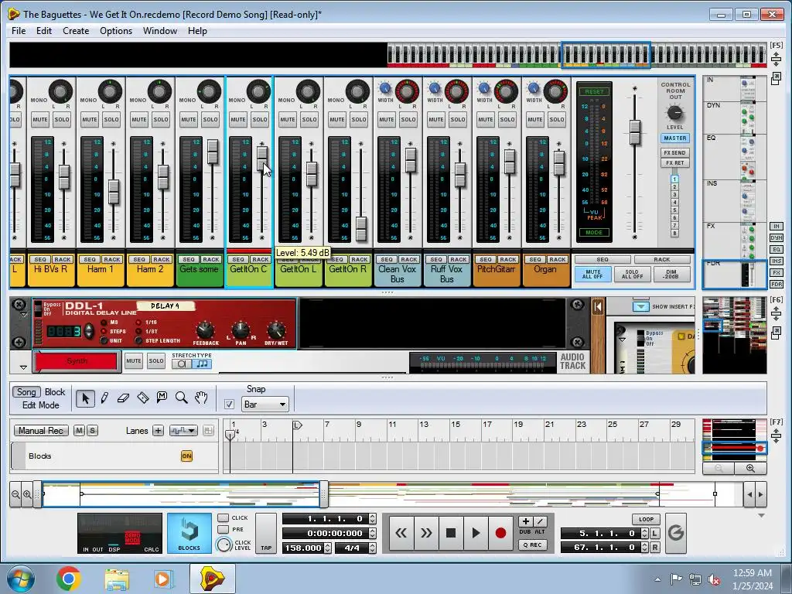
Task: Open the Options menu
Action: [x=116, y=31]
